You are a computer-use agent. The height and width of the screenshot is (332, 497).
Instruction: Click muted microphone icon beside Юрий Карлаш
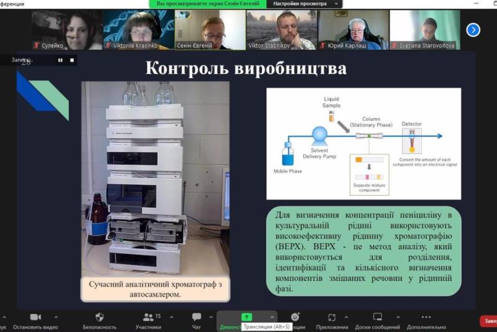tap(323, 45)
